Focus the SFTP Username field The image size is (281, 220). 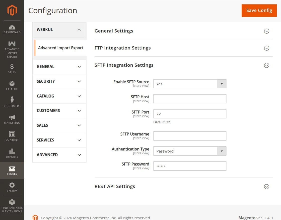tap(190, 136)
